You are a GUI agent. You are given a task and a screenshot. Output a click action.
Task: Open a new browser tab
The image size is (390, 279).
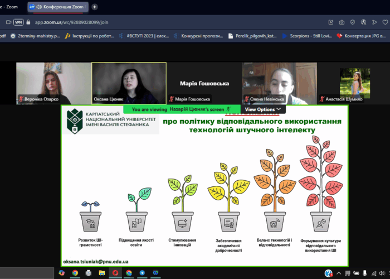(x=95, y=7)
